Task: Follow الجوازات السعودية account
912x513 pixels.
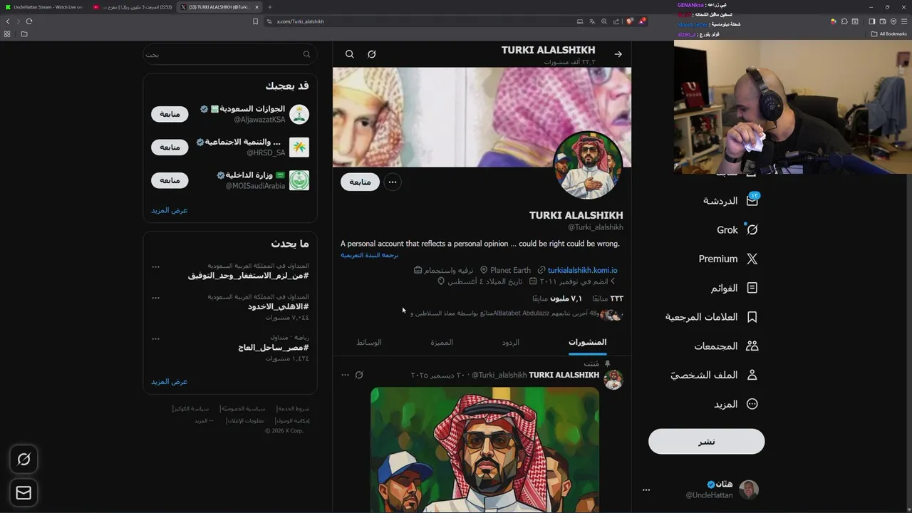Action: pyautogui.click(x=170, y=114)
